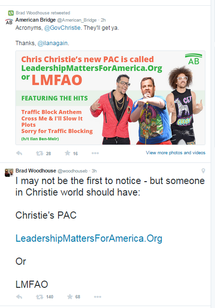Open the 2h timestamp of American Bridge tweet
Image resolution: width=215 pixels, height=308 pixels.
click(103, 20)
